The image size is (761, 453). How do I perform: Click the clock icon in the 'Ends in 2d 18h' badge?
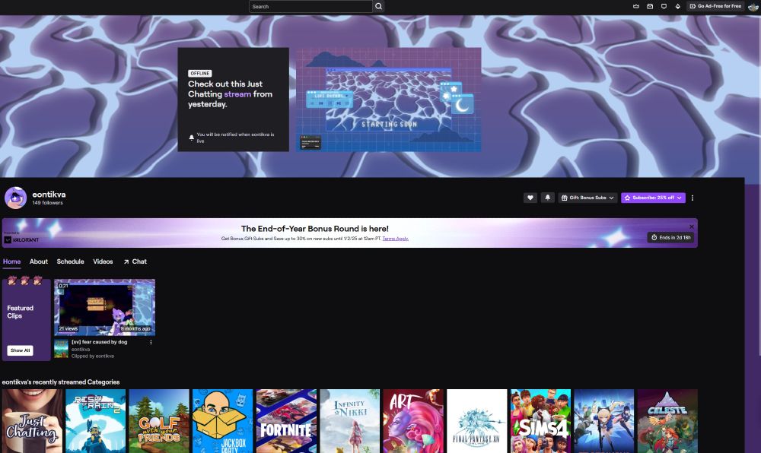tap(654, 237)
